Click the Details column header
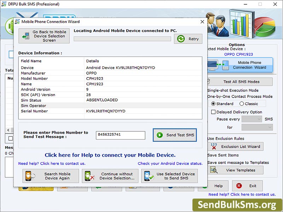Image resolution: width=283 pixels, height=212 pixels. [143, 61]
